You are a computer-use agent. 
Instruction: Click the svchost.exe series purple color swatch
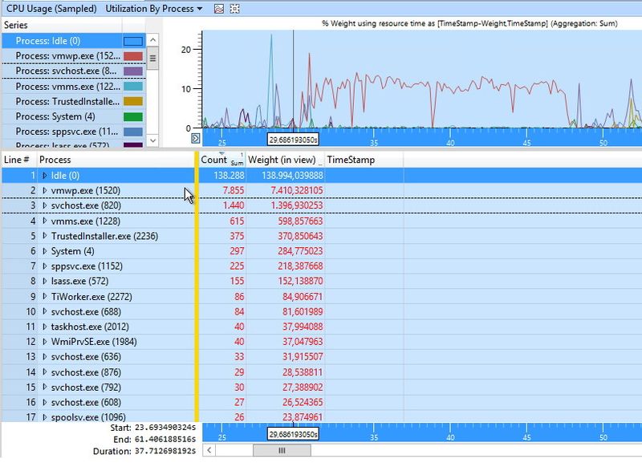133,71
